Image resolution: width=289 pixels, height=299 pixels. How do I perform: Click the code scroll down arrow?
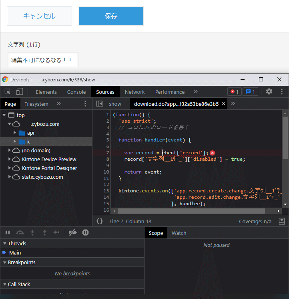click(285, 204)
